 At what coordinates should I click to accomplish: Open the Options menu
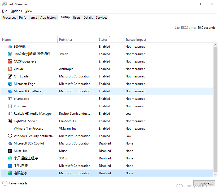tap(16, 11)
